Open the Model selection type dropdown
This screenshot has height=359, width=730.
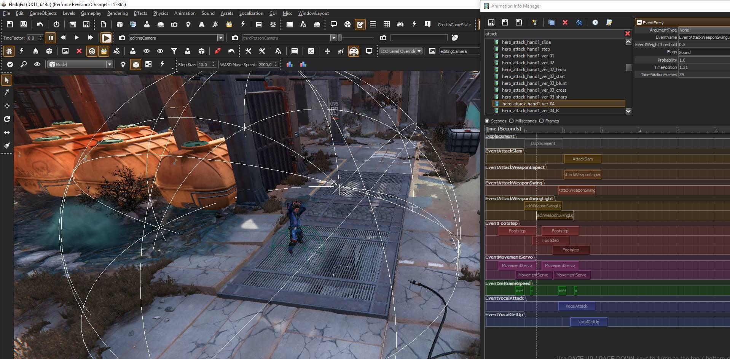[109, 64]
